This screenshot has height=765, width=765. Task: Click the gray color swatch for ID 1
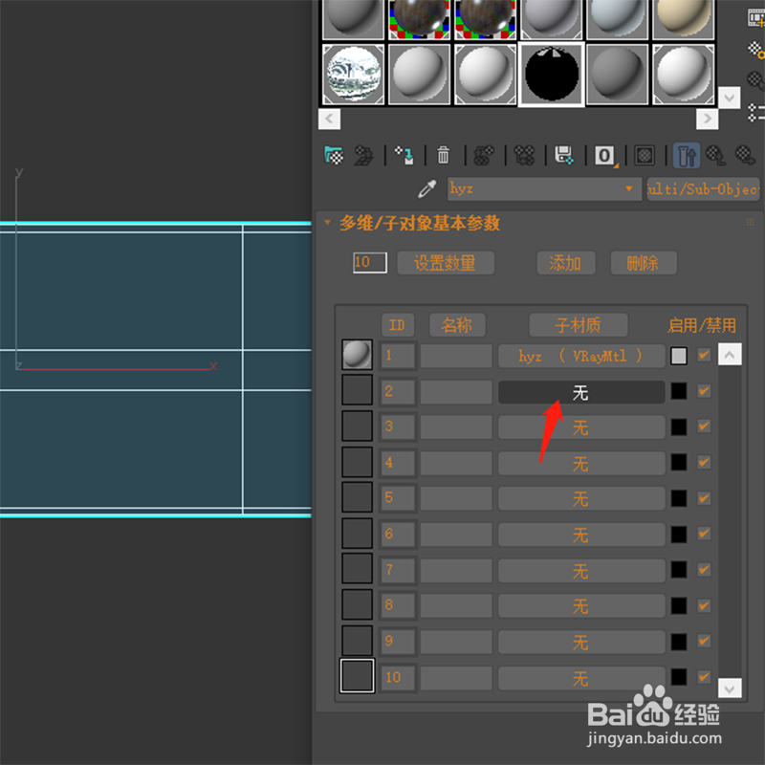click(679, 356)
